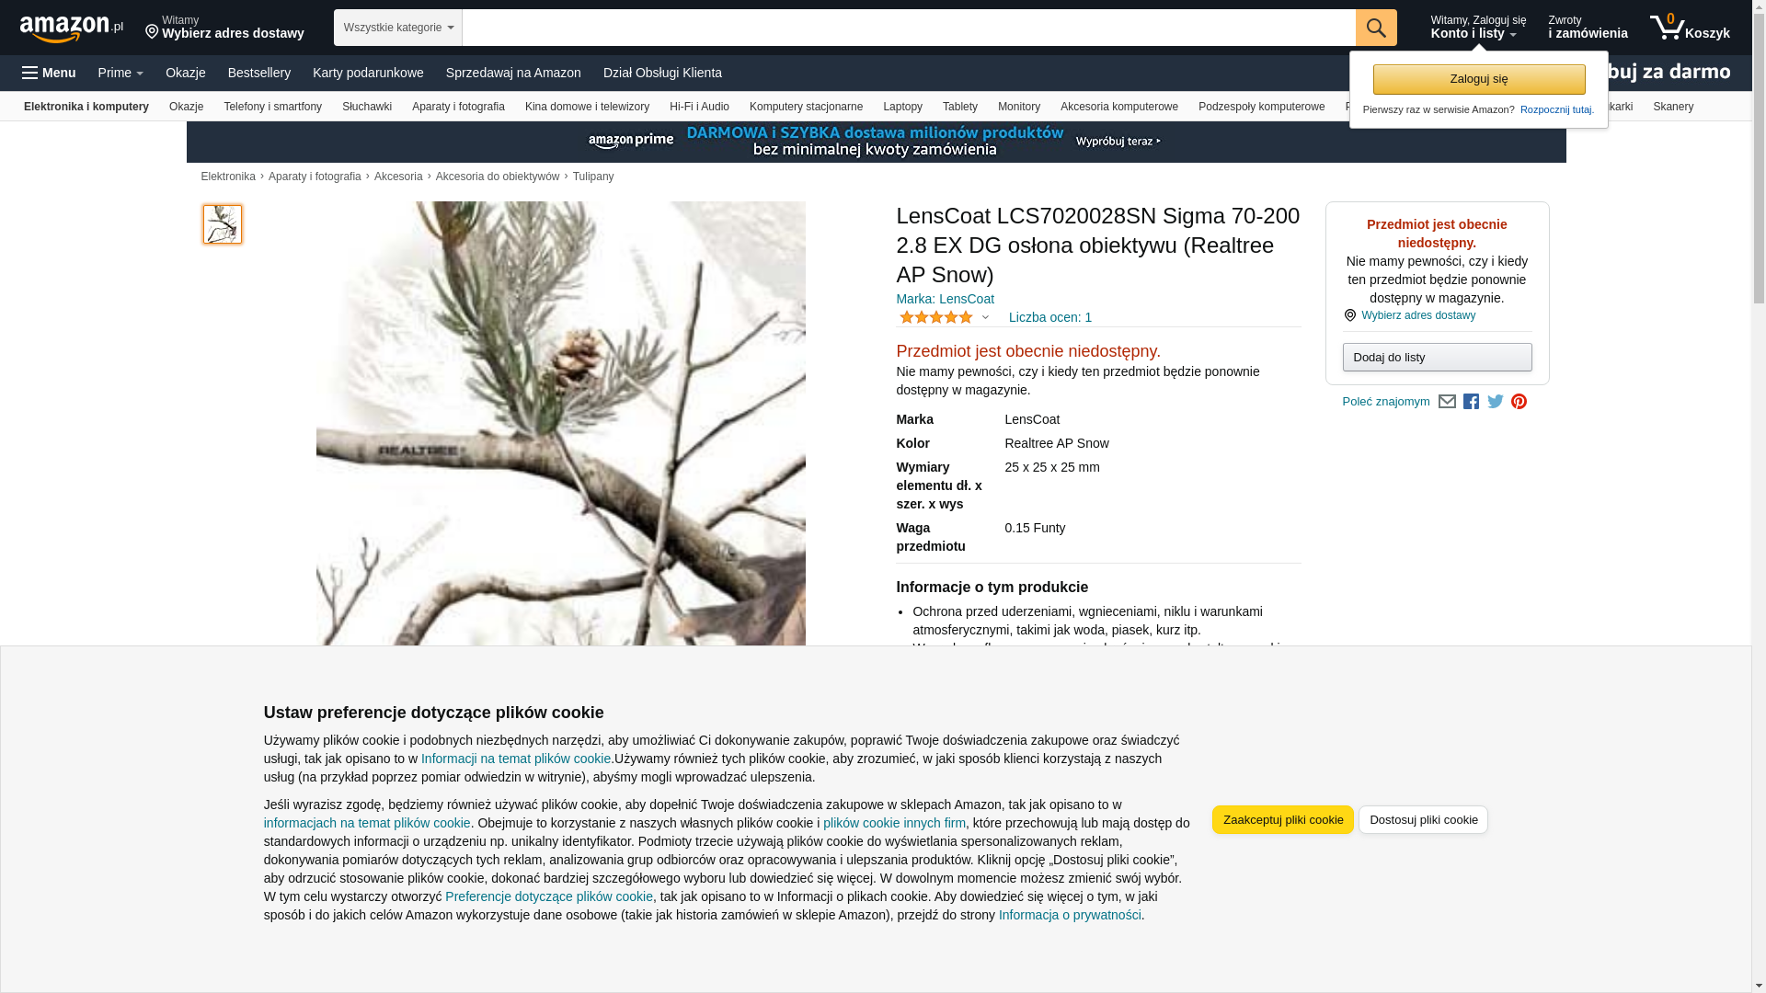The width and height of the screenshot is (1766, 993).
Task: Open the hamburger Menu icon
Action: coord(49,73)
